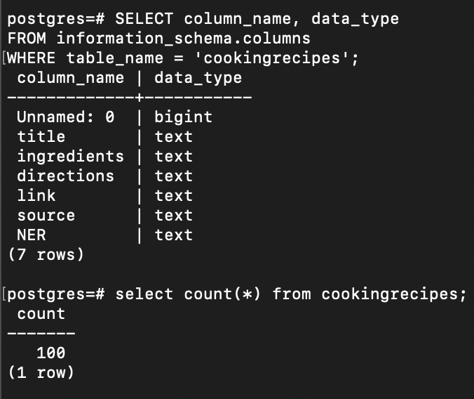
Task: Click the count column header
Action: coord(41,314)
